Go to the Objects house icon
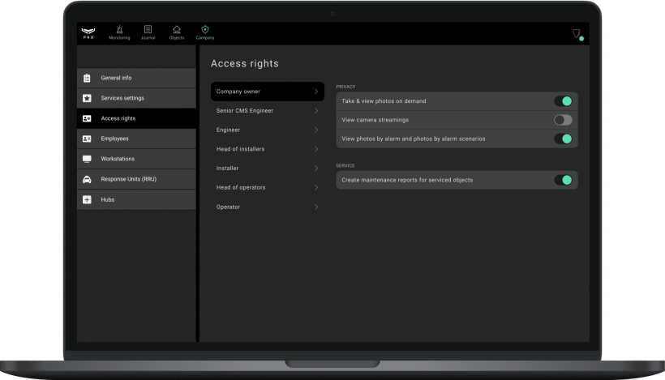 click(177, 30)
